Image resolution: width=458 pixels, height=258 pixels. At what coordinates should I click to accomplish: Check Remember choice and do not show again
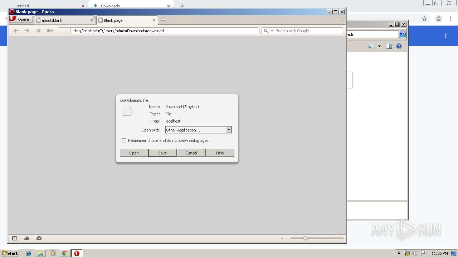(x=124, y=140)
